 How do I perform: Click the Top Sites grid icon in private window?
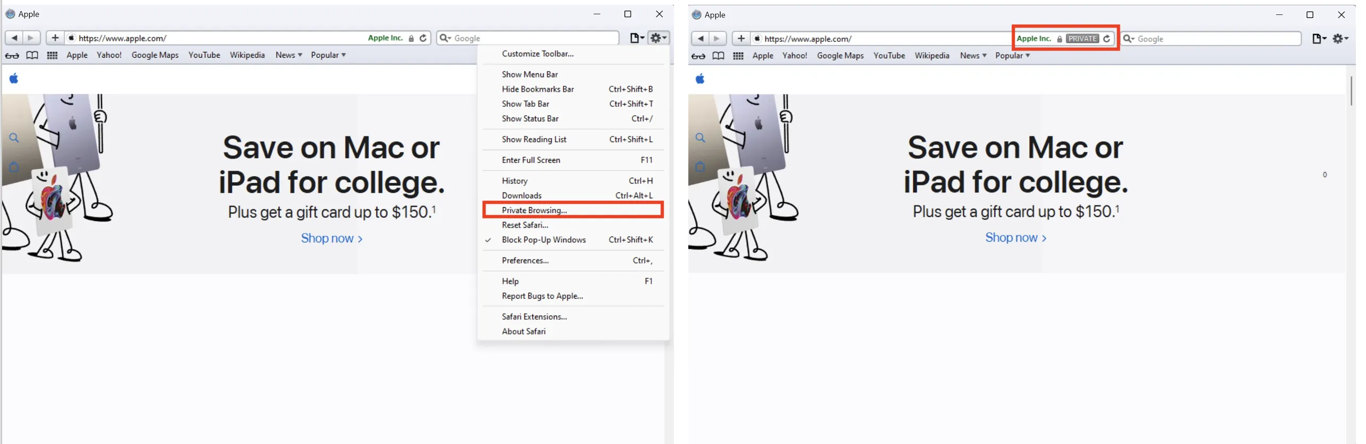point(738,56)
